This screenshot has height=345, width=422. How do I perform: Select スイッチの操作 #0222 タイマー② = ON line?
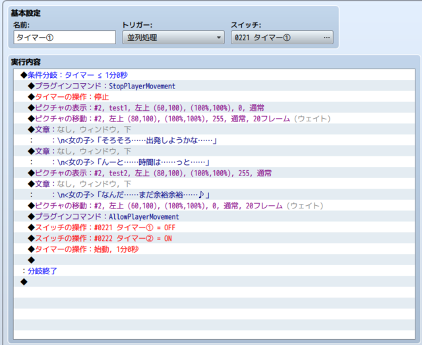[x=214, y=238]
